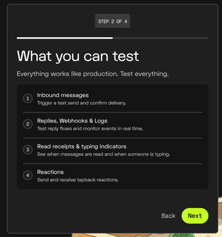Click the "Reactions" item title
This screenshot has height=237, width=222.
point(51,172)
